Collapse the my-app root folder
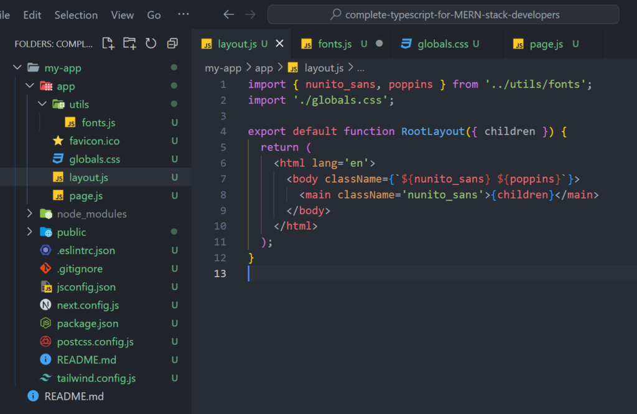Viewport: 637px width, 414px height. pyautogui.click(x=17, y=68)
